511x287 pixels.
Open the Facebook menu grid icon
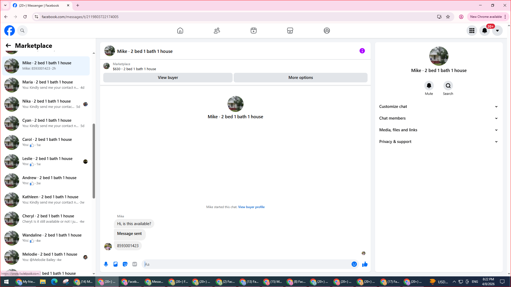[x=472, y=31]
